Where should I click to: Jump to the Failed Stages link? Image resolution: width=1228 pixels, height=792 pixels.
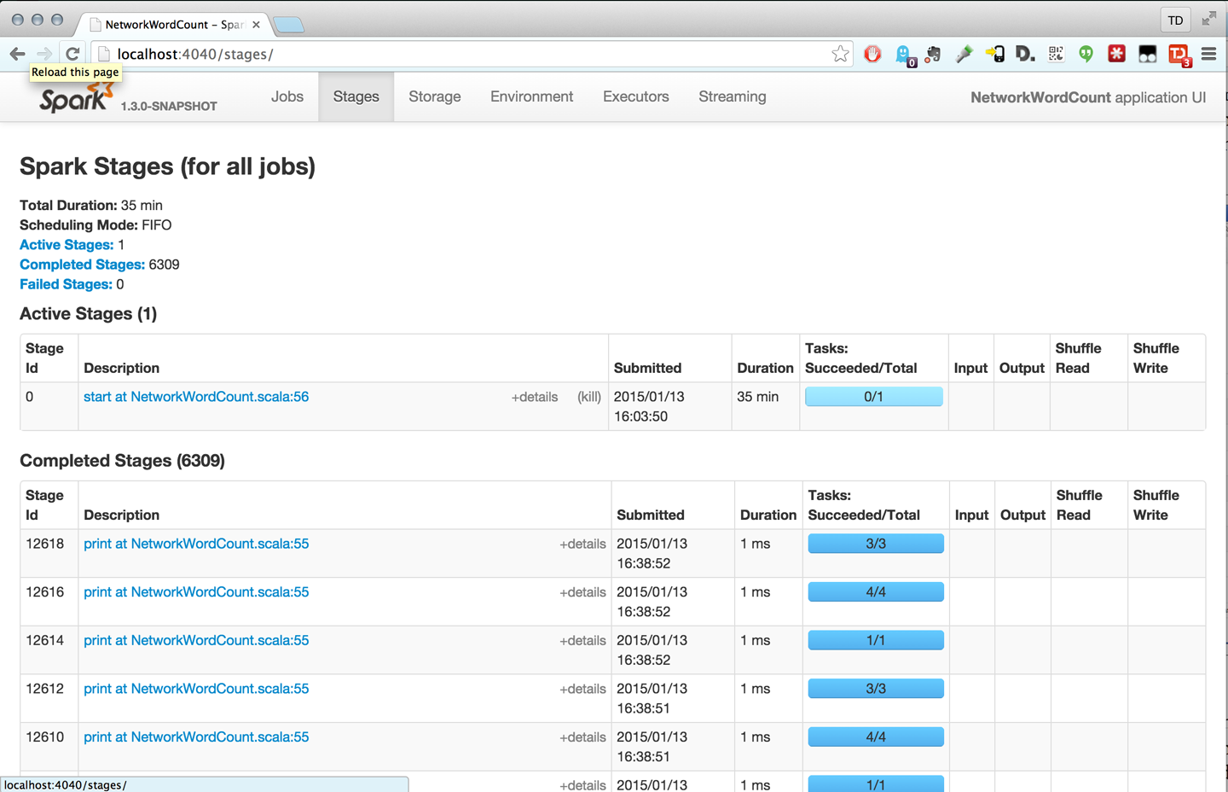[x=66, y=284]
